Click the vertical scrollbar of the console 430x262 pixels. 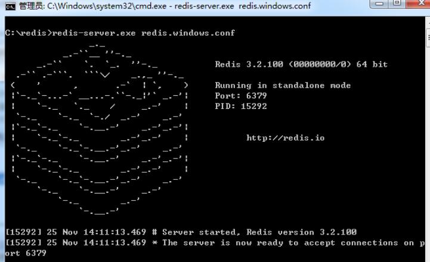(x=428, y=139)
